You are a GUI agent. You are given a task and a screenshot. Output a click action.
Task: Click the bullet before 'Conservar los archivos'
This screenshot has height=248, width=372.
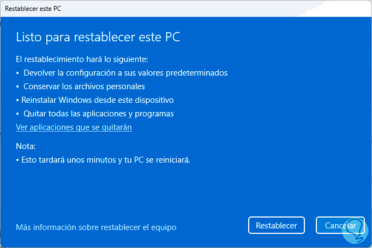pos(17,86)
